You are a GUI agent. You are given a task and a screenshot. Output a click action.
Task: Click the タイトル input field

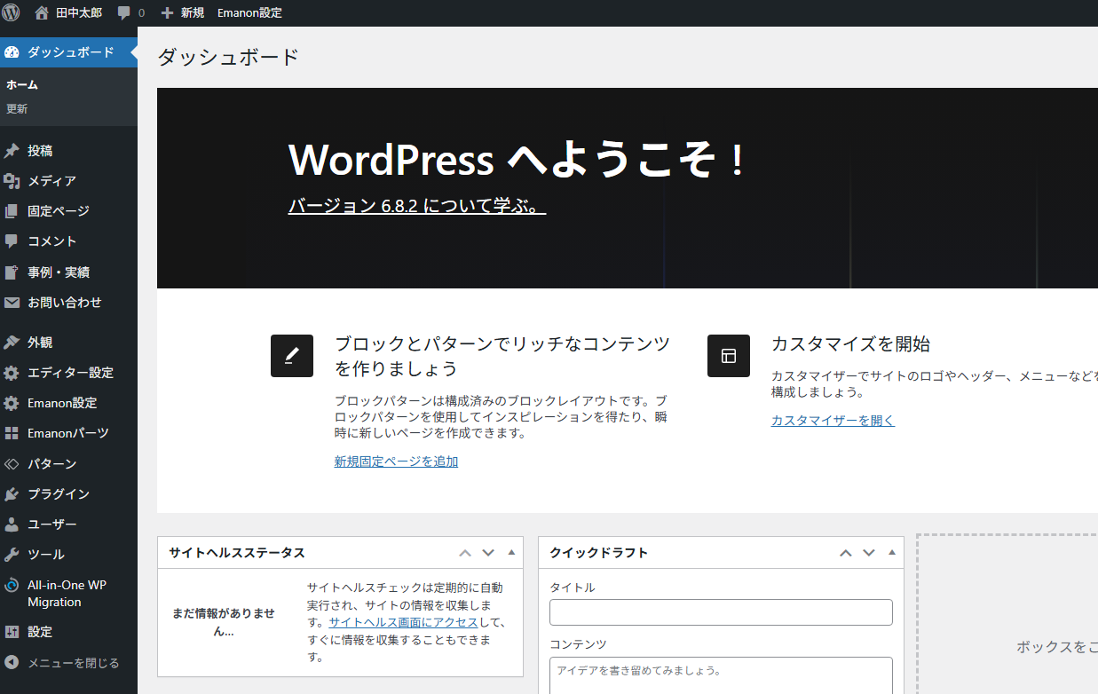[x=721, y=612]
